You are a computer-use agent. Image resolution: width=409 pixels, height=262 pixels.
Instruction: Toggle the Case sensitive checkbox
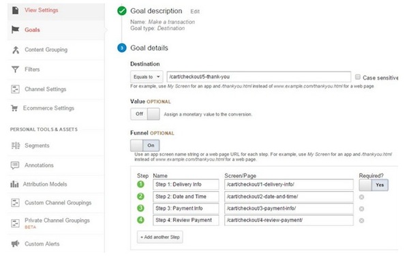(358, 77)
